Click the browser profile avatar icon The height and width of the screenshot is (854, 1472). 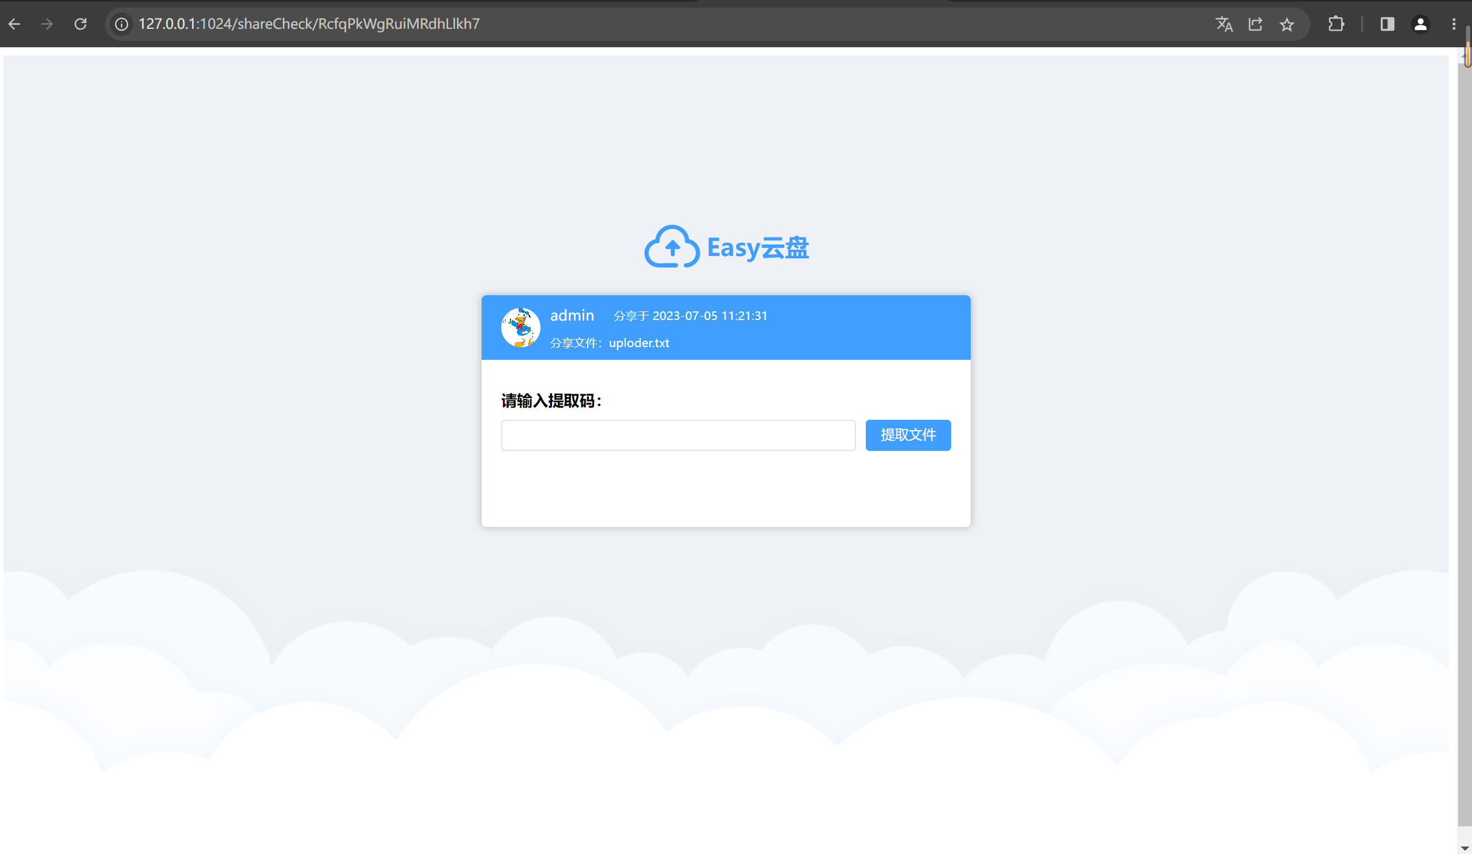point(1420,24)
